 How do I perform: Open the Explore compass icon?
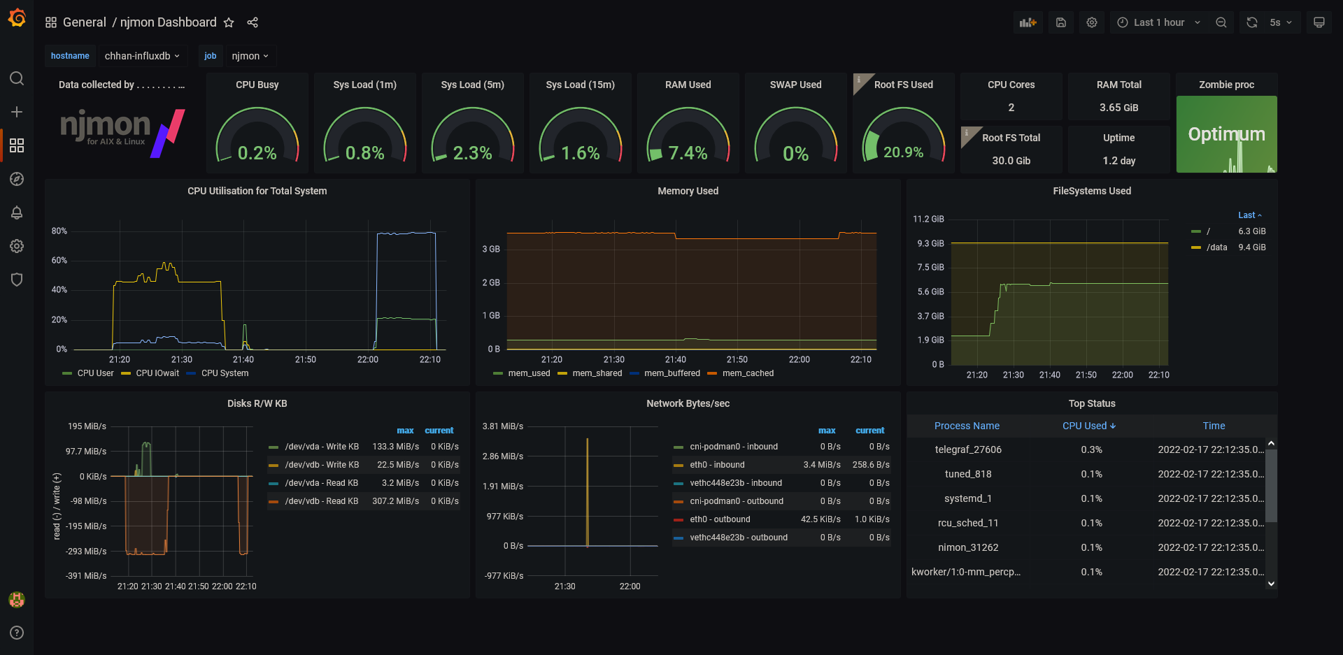point(17,179)
